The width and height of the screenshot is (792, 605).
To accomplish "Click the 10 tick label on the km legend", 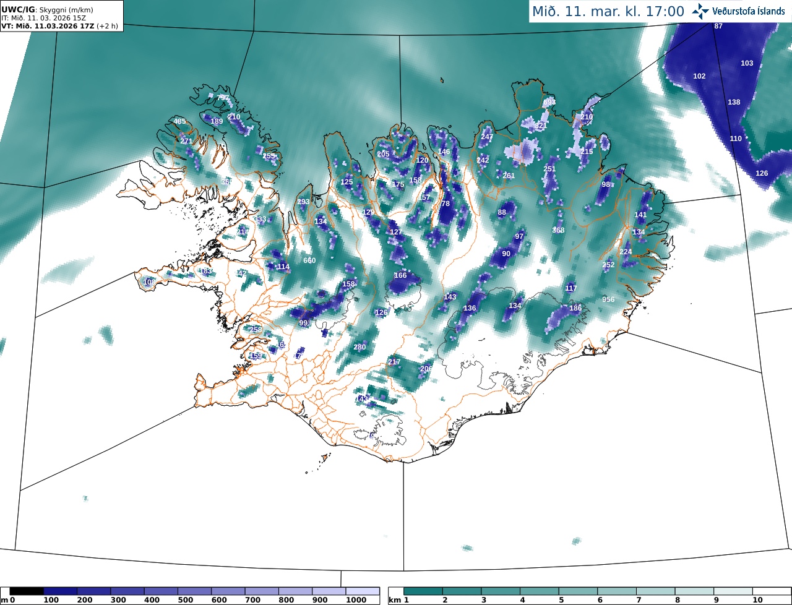I will tap(757, 600).
